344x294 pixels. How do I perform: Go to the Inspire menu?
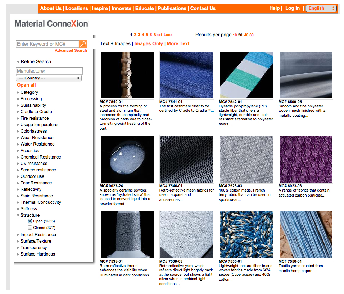100,8
